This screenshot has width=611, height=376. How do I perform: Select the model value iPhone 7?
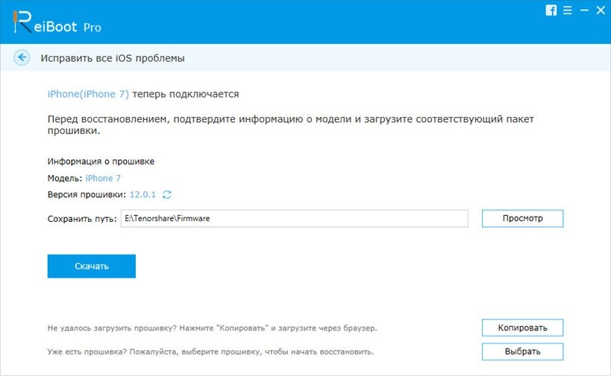[x=103, y=179]
